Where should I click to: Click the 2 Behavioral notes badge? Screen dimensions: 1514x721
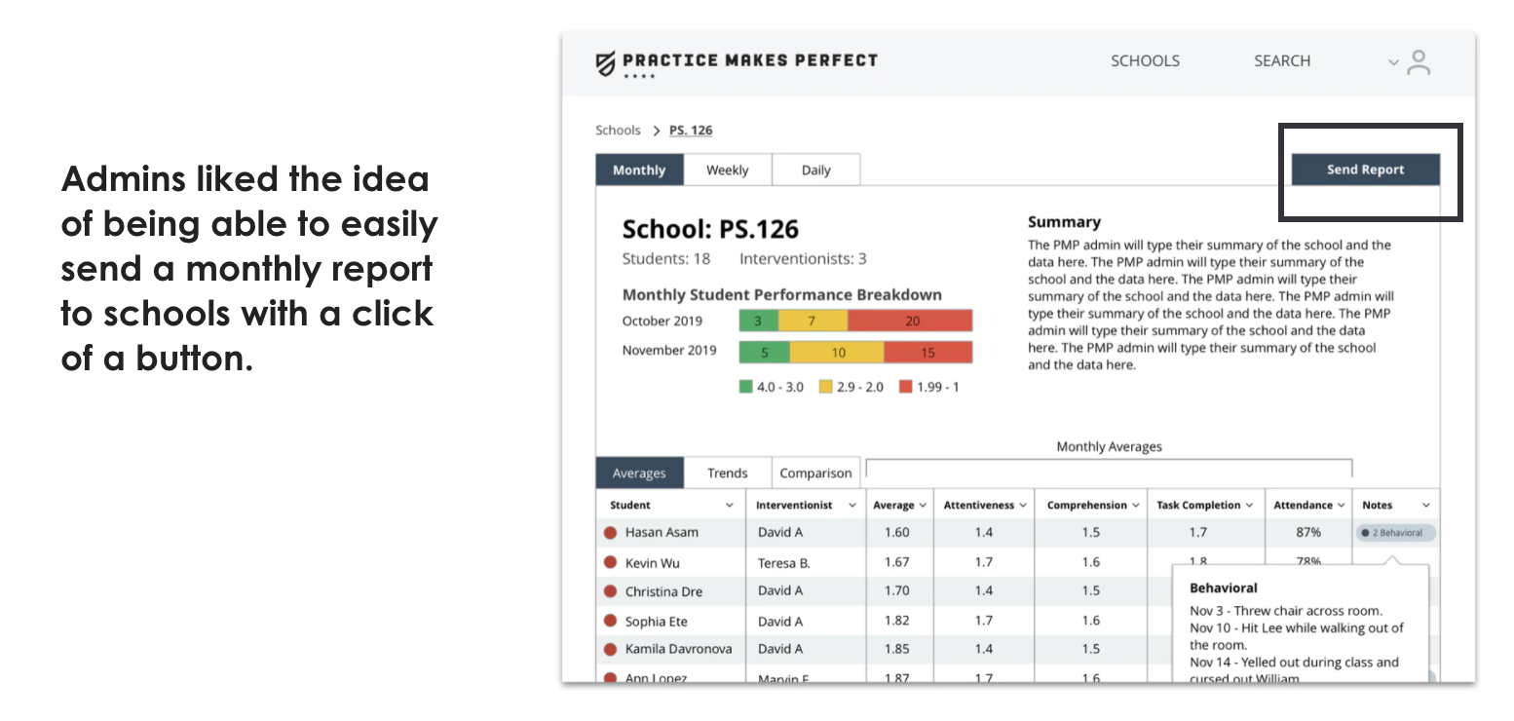tap(1394, 533)
